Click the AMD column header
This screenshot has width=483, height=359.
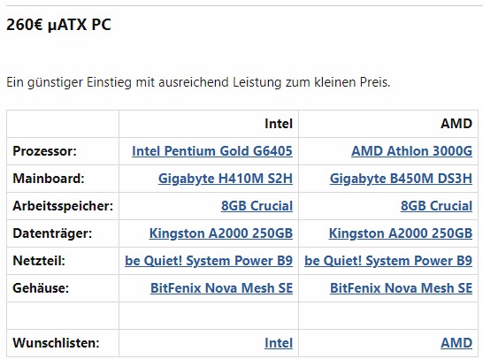click(x=456, y=124)
